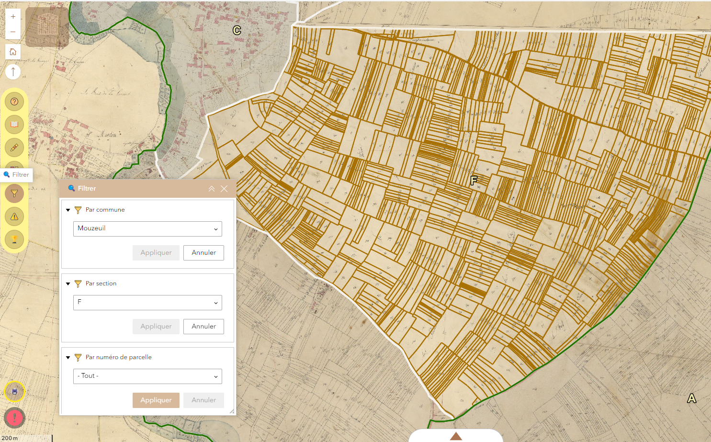Activate the pencil drawing tool

[14, 147]
